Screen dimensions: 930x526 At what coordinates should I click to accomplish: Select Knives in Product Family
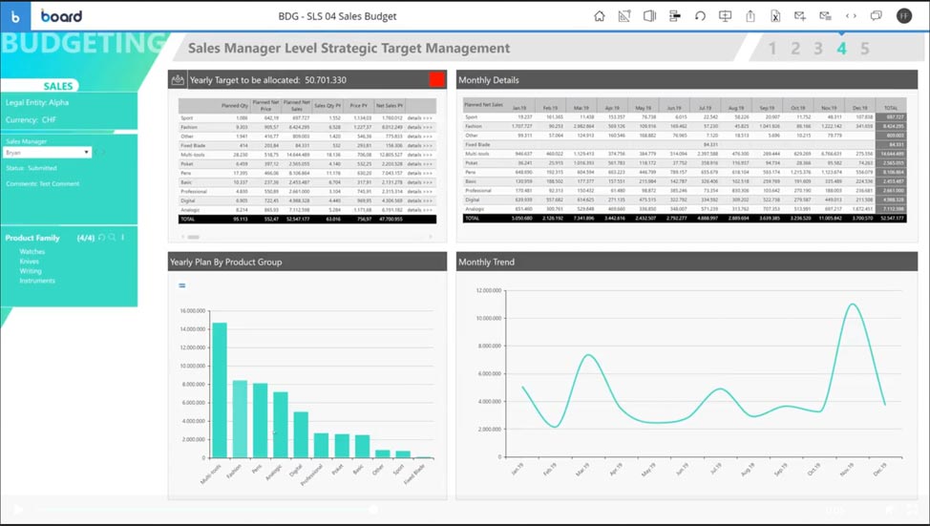29,262
